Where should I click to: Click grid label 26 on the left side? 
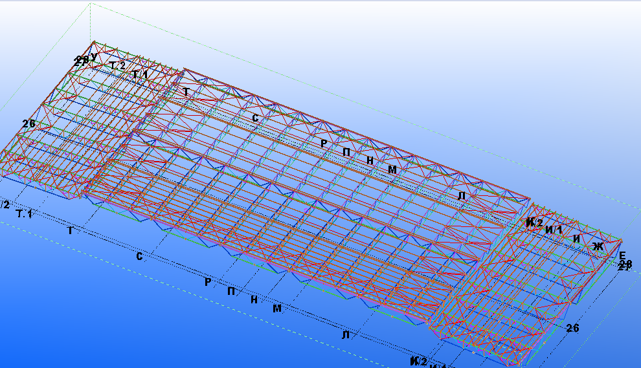(28, 124)
